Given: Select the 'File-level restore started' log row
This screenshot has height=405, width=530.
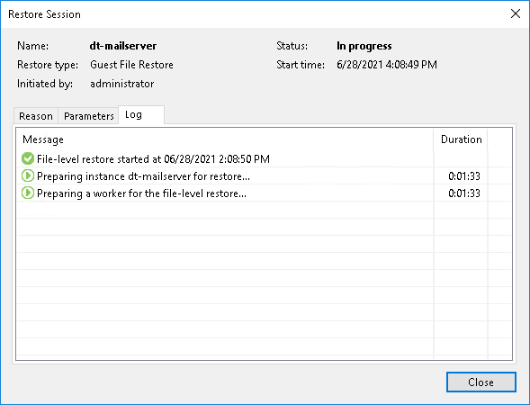Looking at the screenshot, I should point(264,159).
